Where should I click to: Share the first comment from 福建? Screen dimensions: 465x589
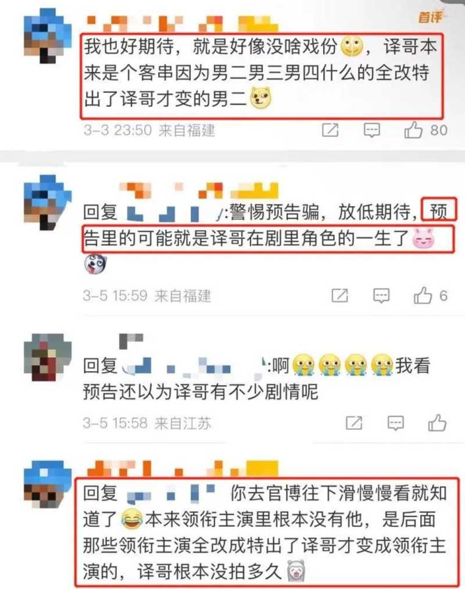pos(330,130)
